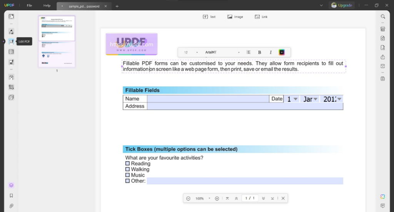Viewport: 394px width, 212px height.
Task: Open the Protect PDF lock-page icon
Action: point(383,48)
